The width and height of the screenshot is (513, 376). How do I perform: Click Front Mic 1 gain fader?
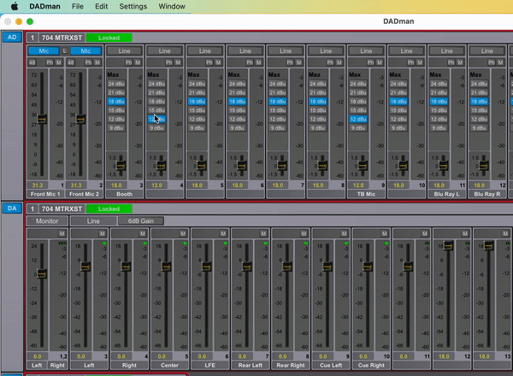point(42,120)
